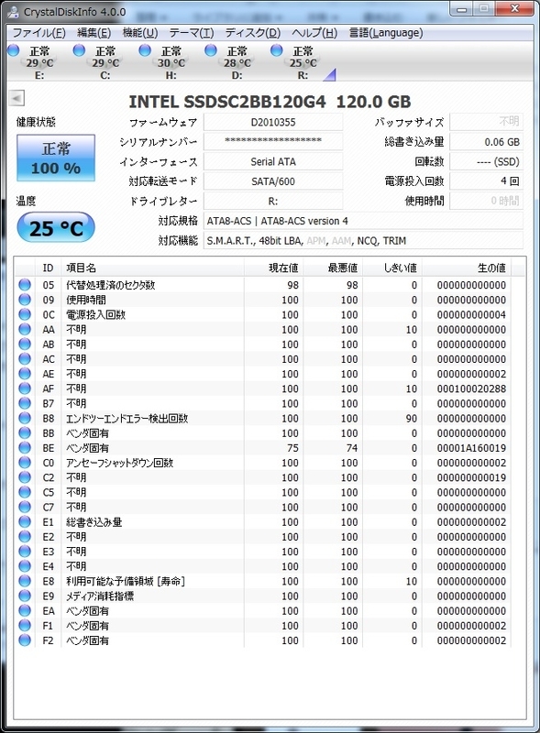Open the 機能(U) menu
The width and height of the screenshot is (540, 733).
pyautogui.click(x=140, y=33)
